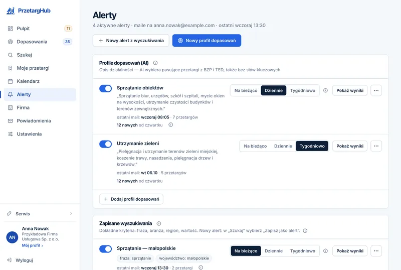The width and height of the screenshot is (401, 270).
Task: Toggle the Sprzątanie obiektów alert switch
Action: click(x=106, y=88)
